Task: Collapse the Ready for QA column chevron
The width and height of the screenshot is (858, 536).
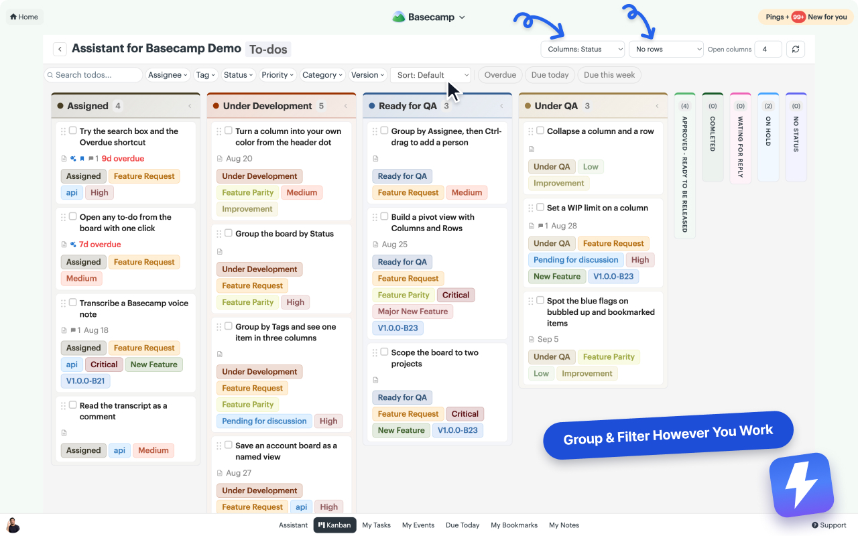Action: pos(501,106)
